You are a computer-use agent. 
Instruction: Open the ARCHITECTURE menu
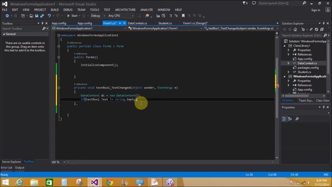[125, 10]
